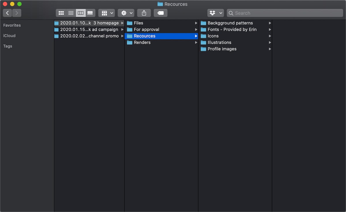Go forward to next folder

tap(17, 13)
